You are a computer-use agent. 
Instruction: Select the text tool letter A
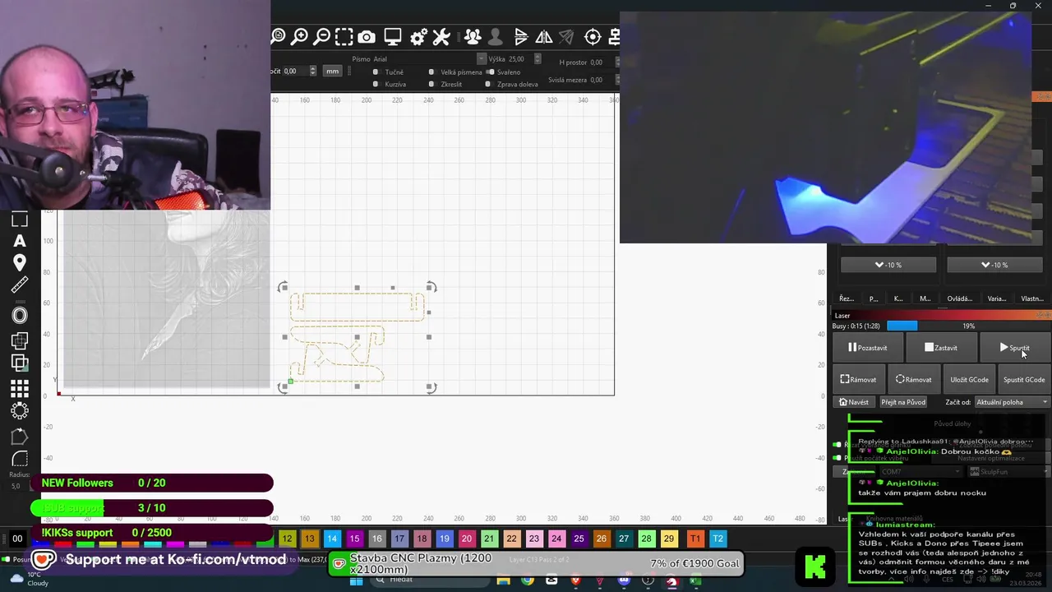click(x=20, y=241)
